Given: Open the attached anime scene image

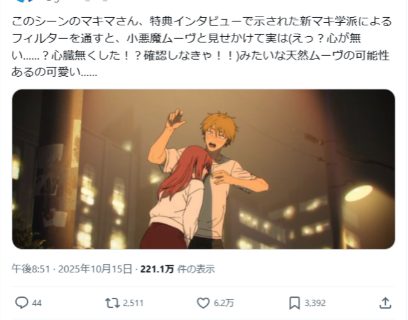Looking at the screenshot, I should click(x=203, y=169).
